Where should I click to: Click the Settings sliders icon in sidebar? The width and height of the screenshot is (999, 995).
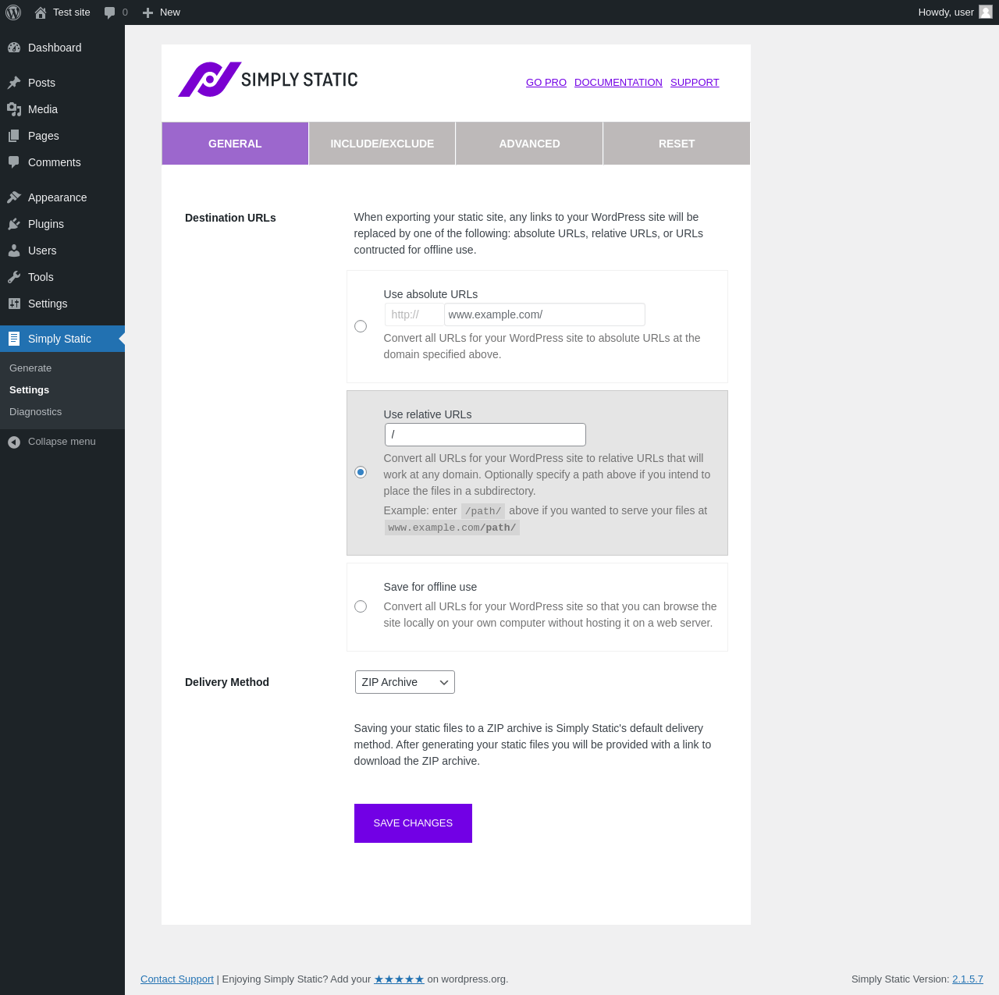tap(14, 304)
